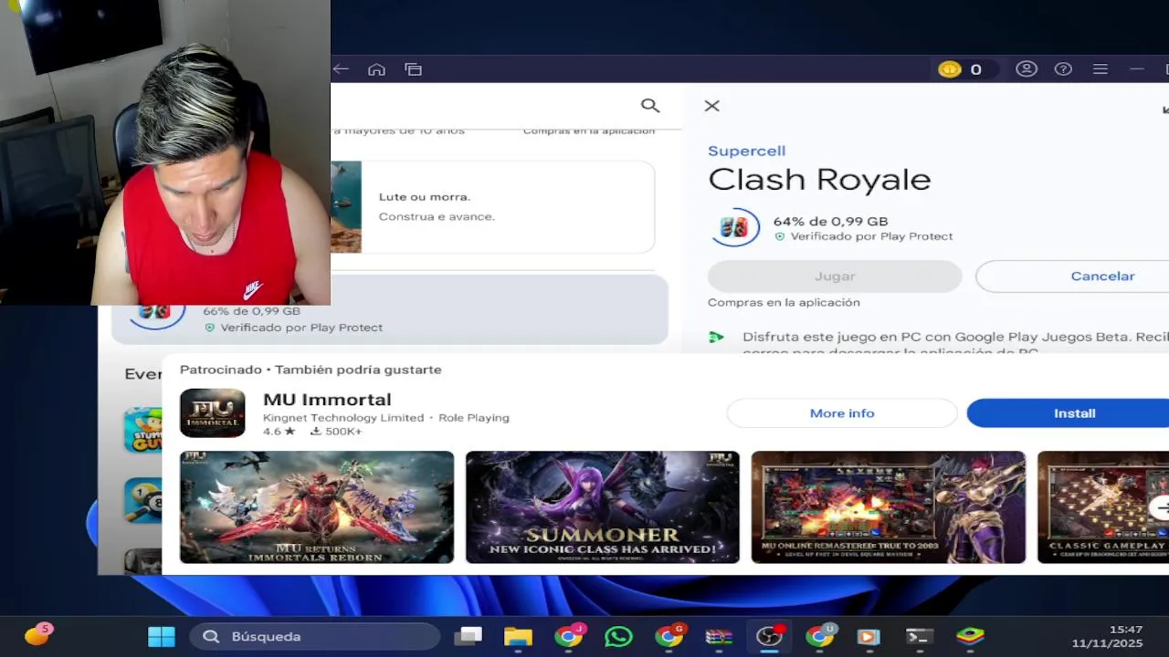Viewport: 1169px width, 657px height.
Task: Open File Explorer from the taskbar
Action: click(518, 637)
